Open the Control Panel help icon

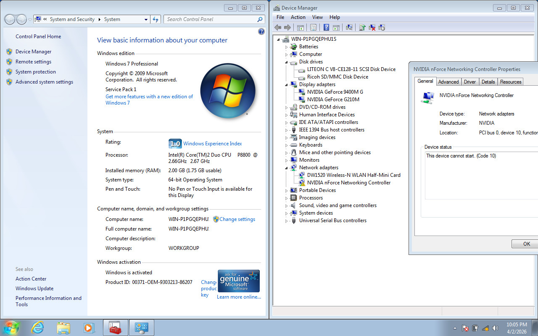[261, 31]
